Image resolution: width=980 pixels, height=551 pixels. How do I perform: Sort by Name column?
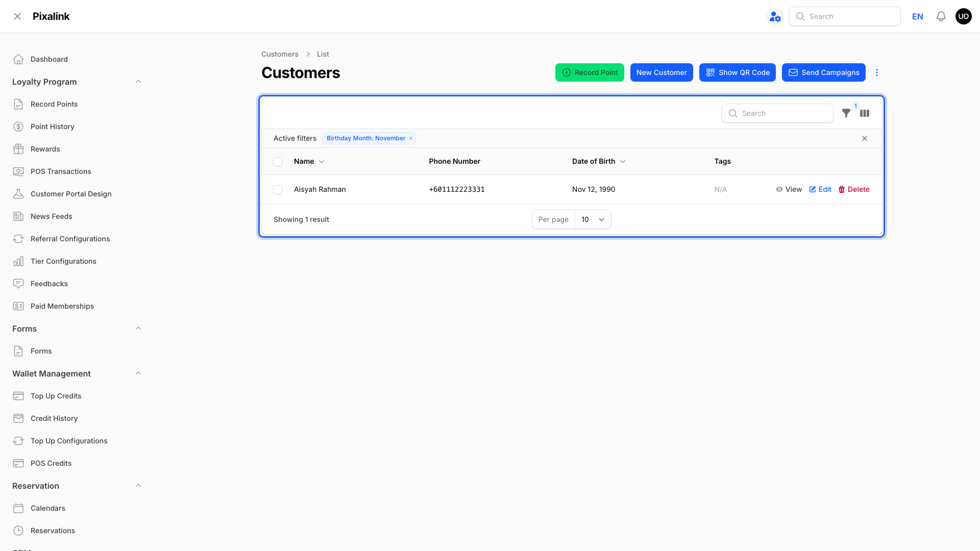[x=309, y=161]
